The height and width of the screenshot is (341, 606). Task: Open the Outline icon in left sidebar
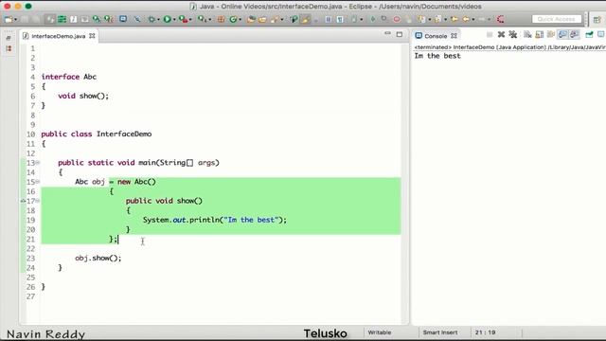pos(9,48)
